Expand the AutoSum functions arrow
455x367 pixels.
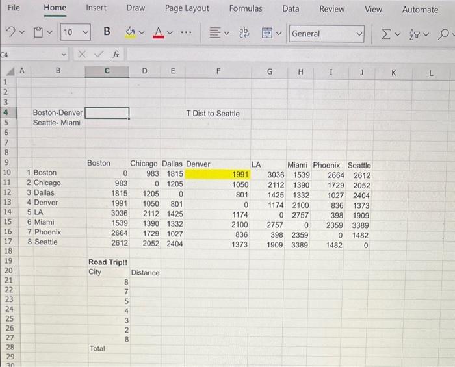click(398, 34)
